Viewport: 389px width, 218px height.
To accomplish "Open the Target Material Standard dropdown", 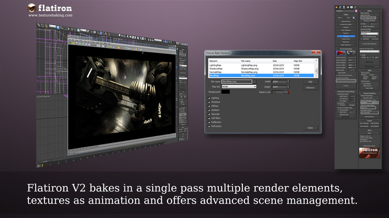I will [370, 34].
